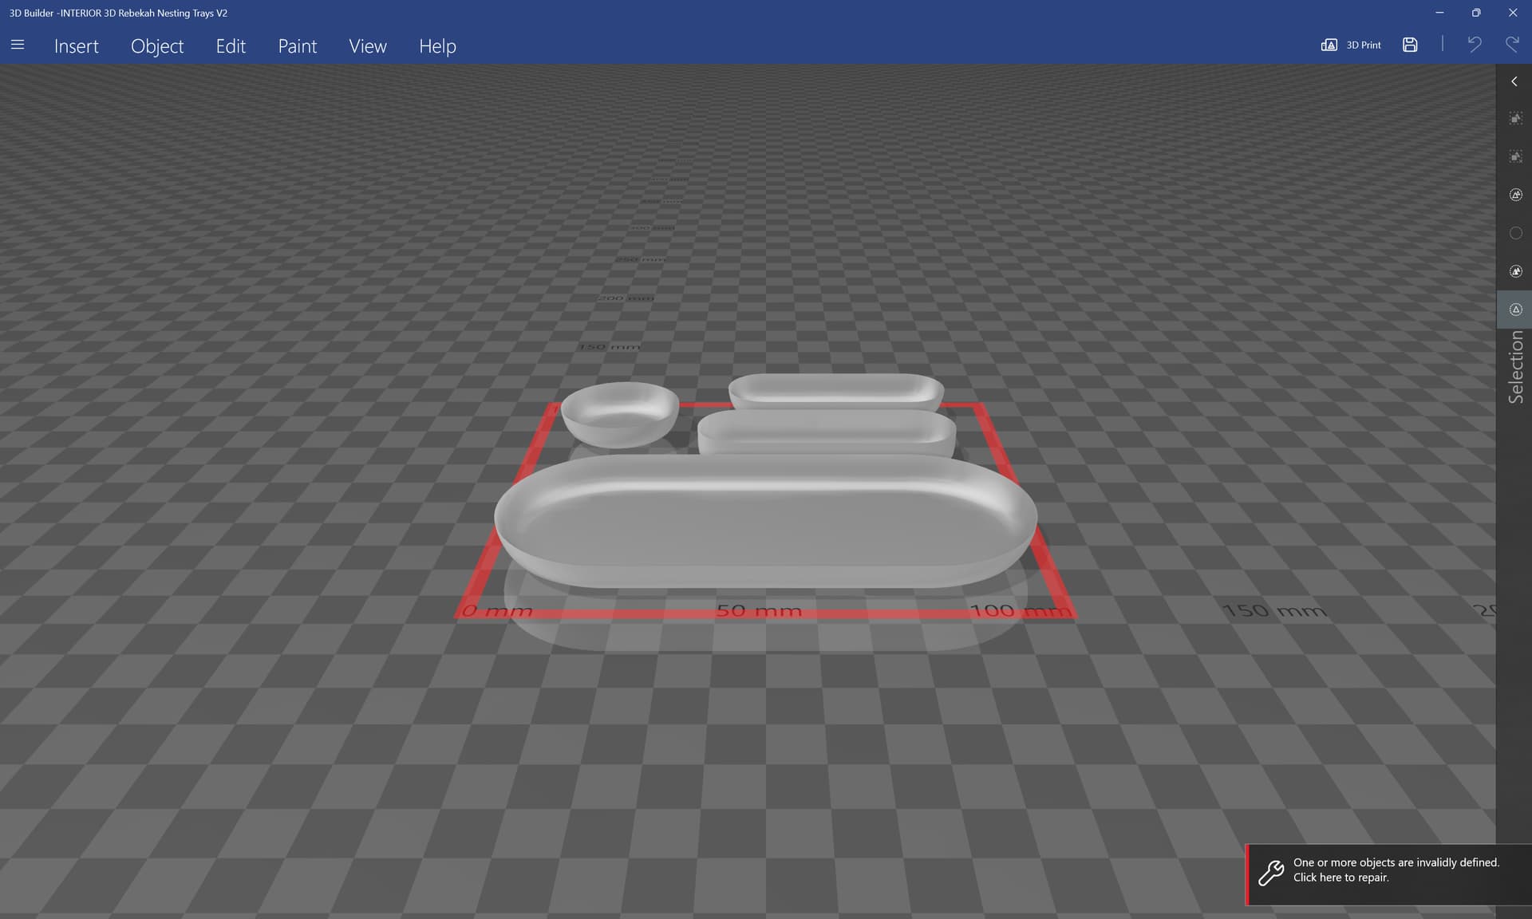
Task: Toggle the highlighted single-triangle selection icon
Action: (1515, 310)
